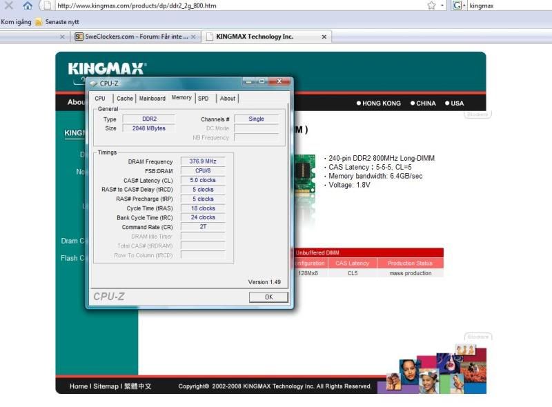Click the browser Home icon
The width and height of the screenshot is (552, 407).
point(28,6)
